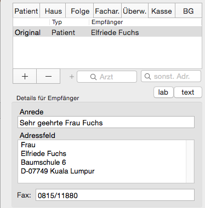The image size is (205, 208).
Task: Click the text button
Action: coord(188,93)
